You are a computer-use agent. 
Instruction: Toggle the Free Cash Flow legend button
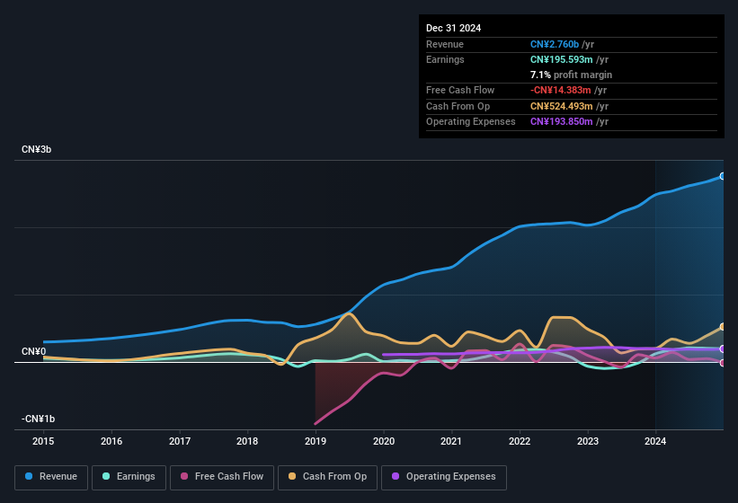[222, 477]
